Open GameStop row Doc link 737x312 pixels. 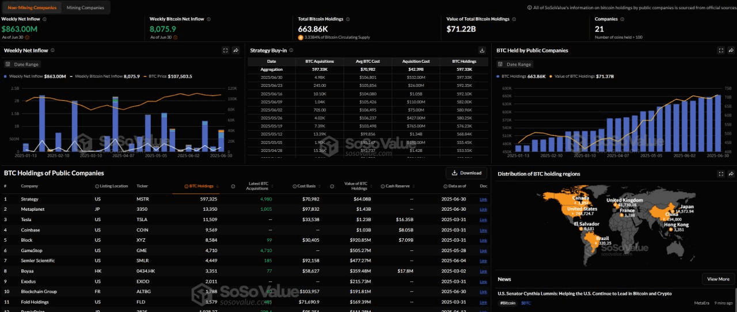pos(483,250)
